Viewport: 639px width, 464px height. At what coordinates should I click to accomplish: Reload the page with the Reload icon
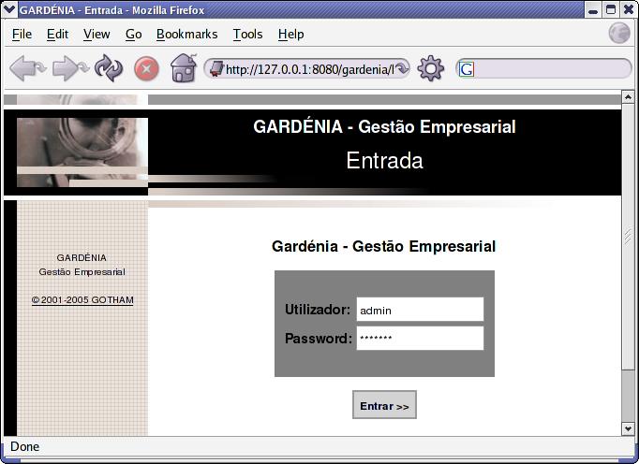(x=109, y=68)
